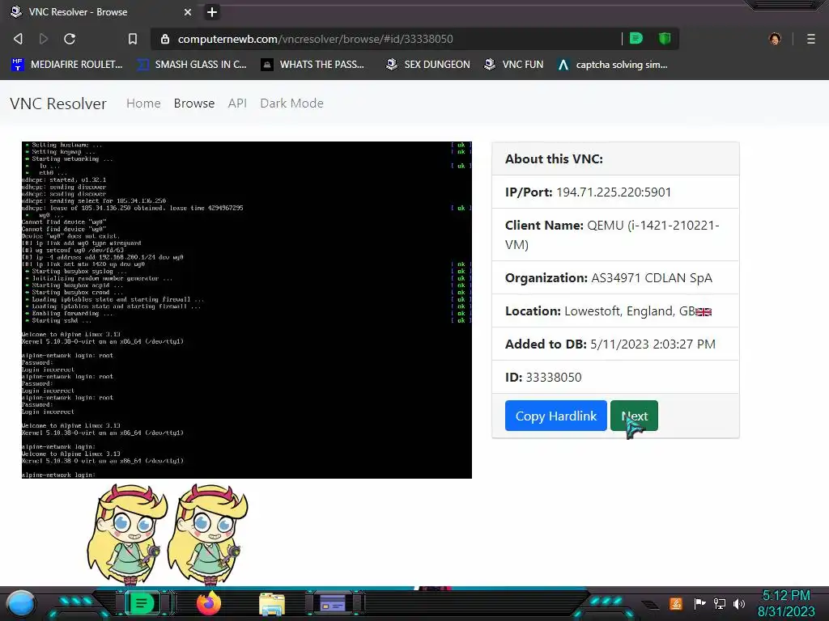The image size is (829, 621).
Task: Click the VNC terminal screenshot image
Action: pyautogui.click(x=246, y=310)
